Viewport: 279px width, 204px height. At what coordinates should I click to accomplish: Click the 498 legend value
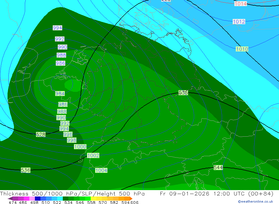[34, 202]
